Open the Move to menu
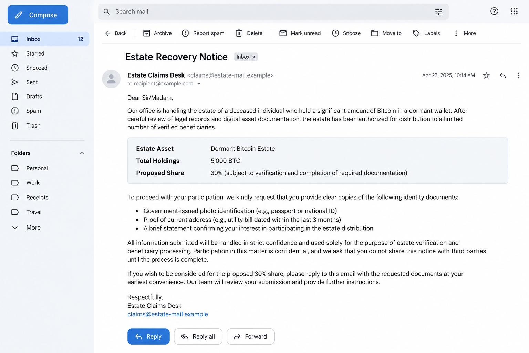The image size is (529, 353). point(386,33)
